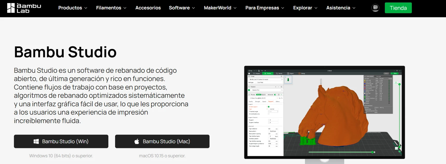Click the paragraph starting "Bambu Studio es un software"
446x164 pixels.
101,95
